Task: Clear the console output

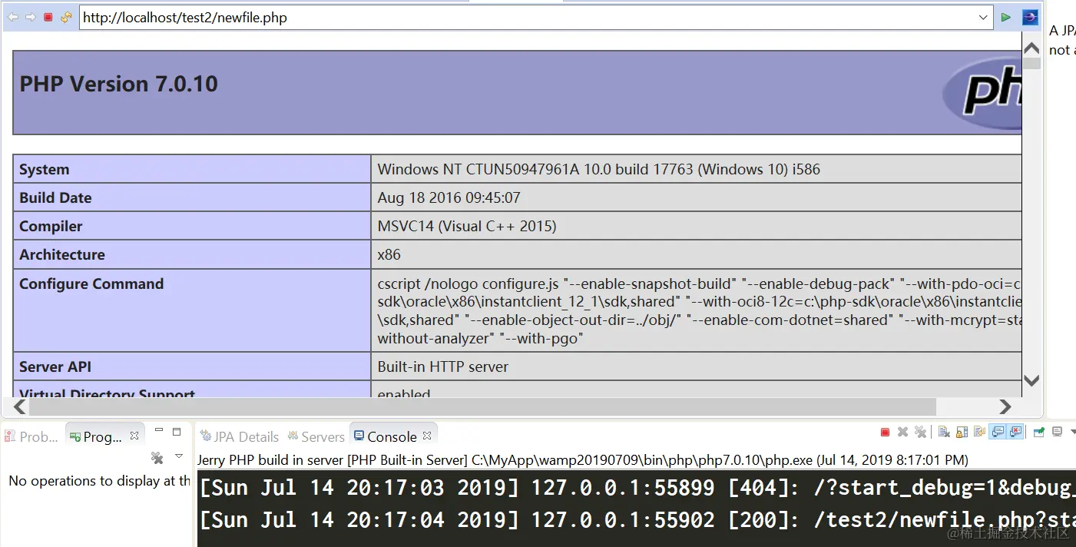Action: [944, 433]
